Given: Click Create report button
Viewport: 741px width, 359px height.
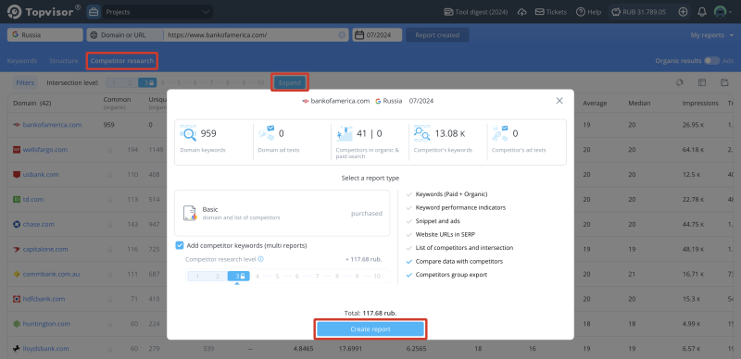Looking at the screenshot, I should pos(370,329).
